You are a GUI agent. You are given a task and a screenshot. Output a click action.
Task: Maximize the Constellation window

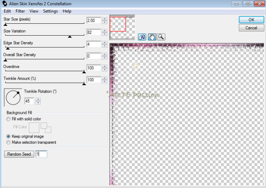248,4
